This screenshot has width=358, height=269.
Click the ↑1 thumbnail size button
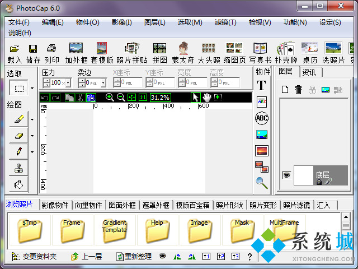point(206,257)
